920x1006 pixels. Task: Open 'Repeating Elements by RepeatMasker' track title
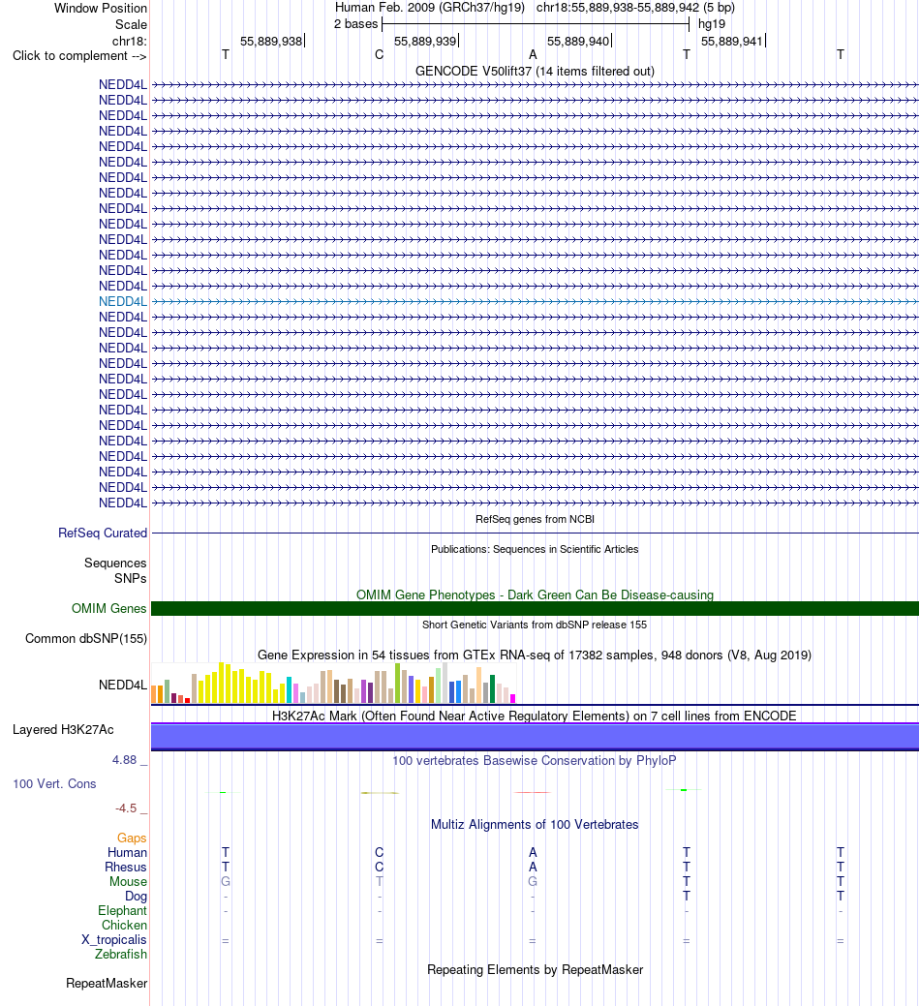click(x=535, y=969)
